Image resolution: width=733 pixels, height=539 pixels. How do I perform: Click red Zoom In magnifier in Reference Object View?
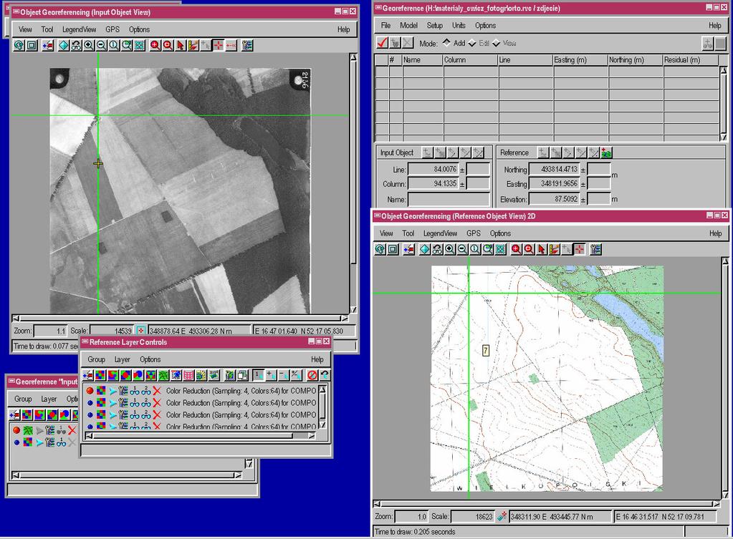516,249
